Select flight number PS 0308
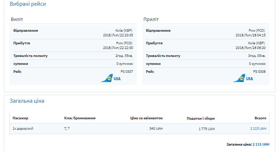The image size is (276, 151). (259, 72)
